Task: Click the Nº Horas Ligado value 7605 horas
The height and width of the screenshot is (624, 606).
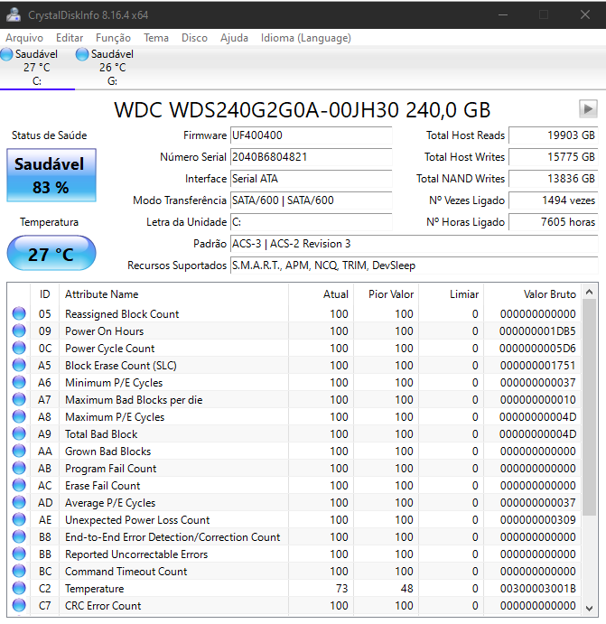Action: click(x=553, y=222)
